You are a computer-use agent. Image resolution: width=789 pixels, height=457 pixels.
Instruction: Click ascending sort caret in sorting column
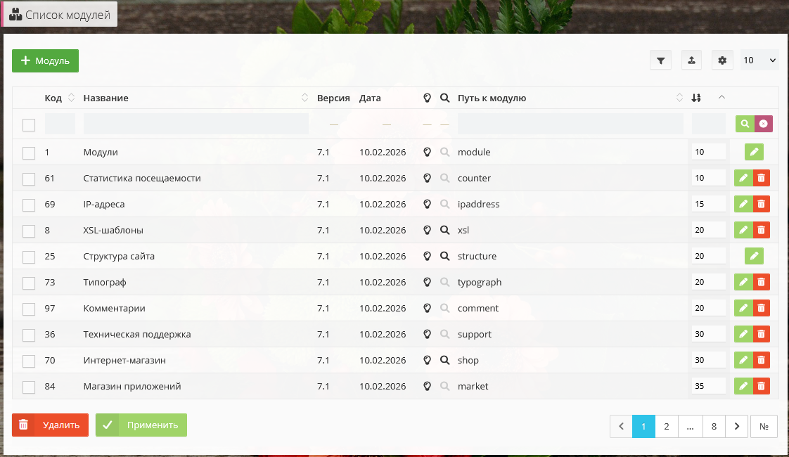pyautogui.click(x=721, y=97)
